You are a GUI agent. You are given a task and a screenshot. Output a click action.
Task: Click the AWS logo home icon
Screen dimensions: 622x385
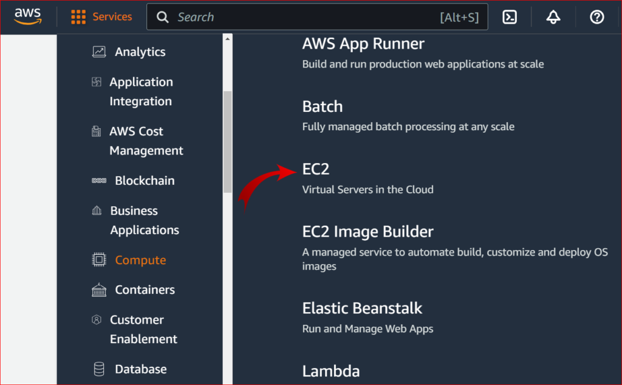tap(28, 16)
